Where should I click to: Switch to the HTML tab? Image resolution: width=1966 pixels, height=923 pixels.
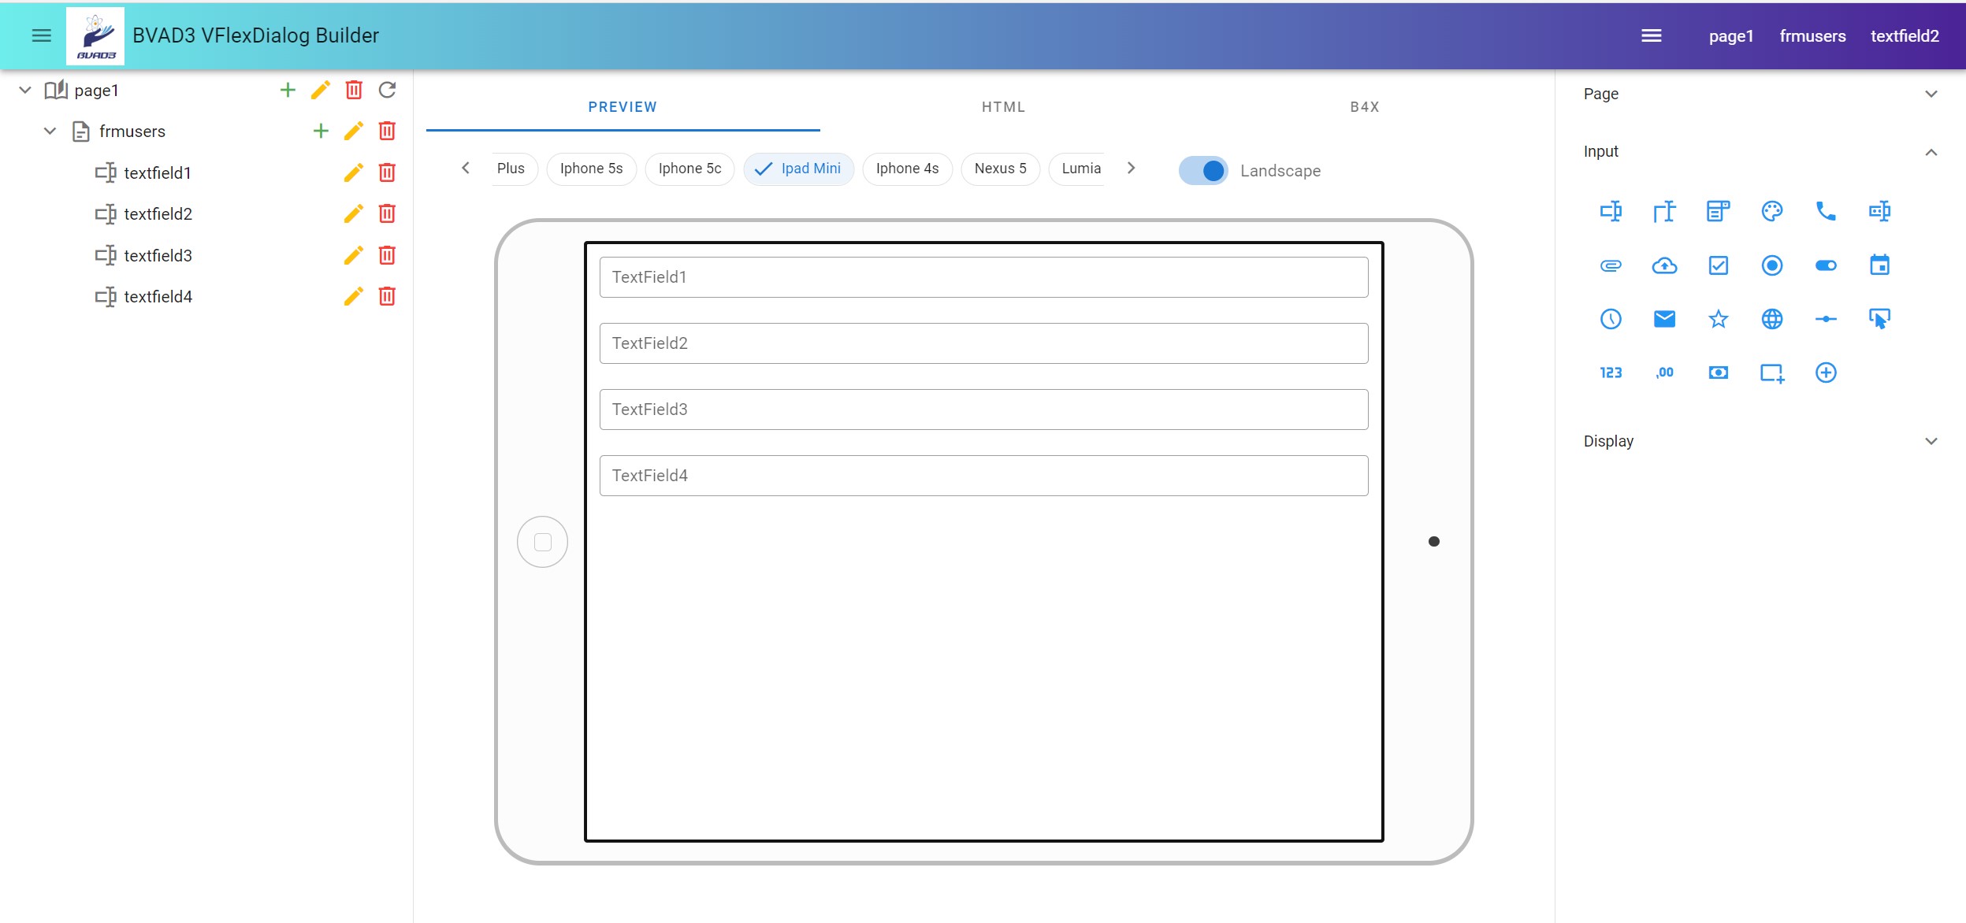click(x=1003, y=107)
